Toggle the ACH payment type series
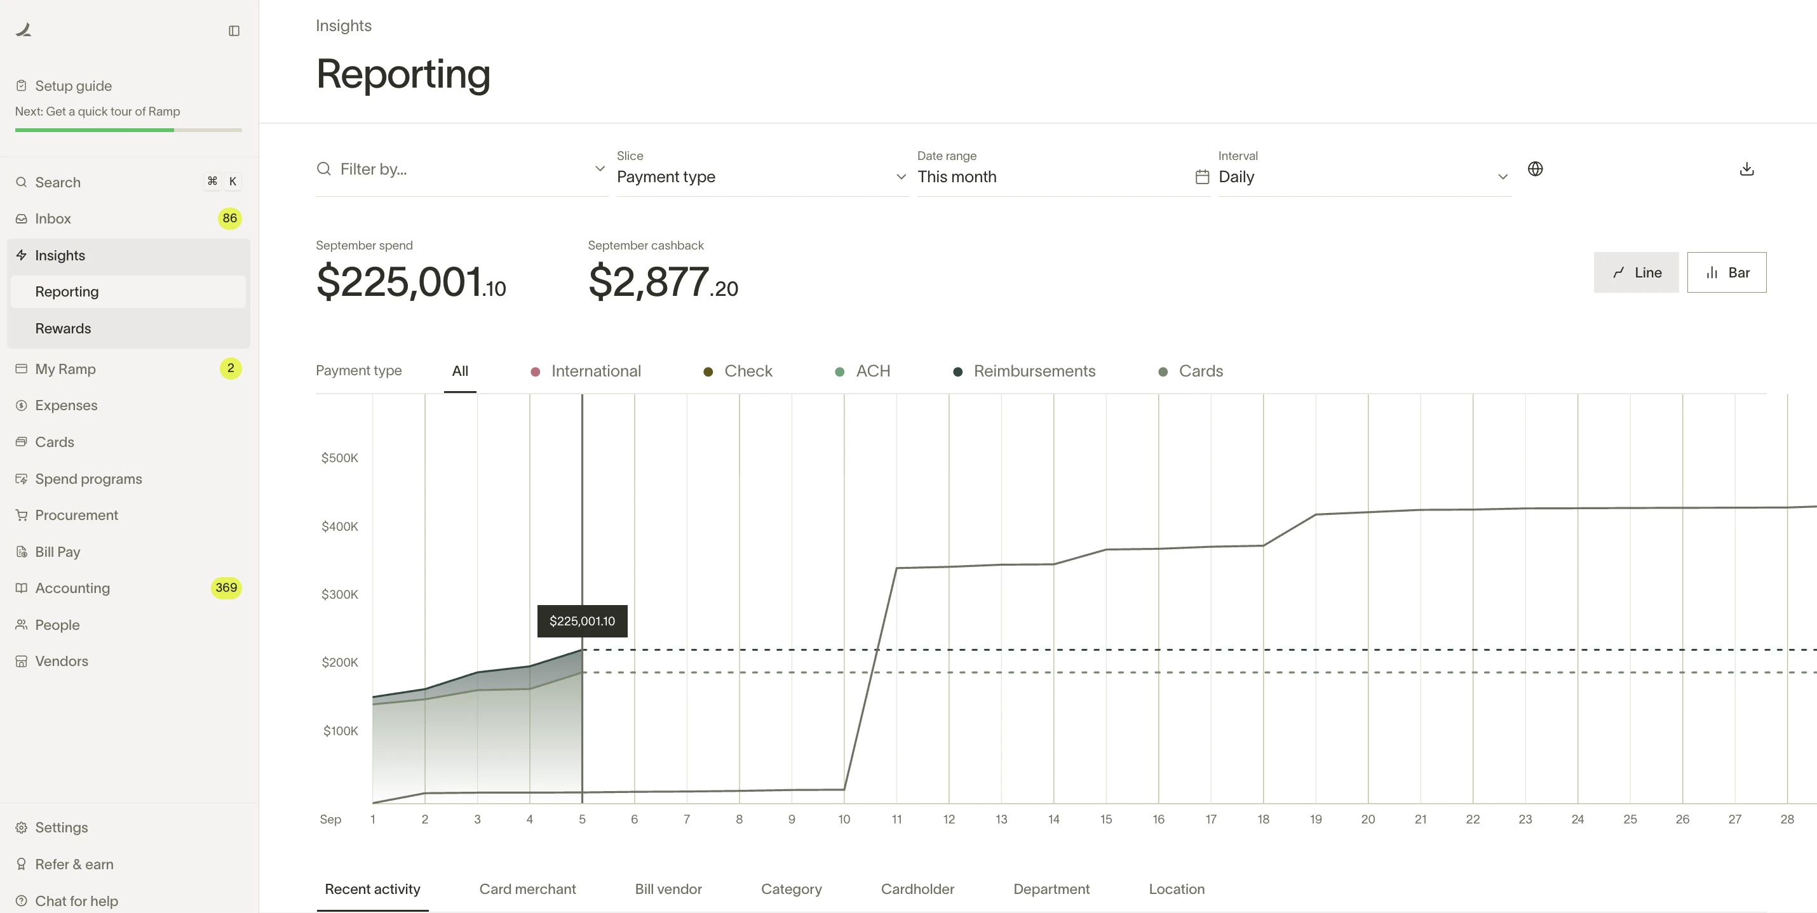 872,371
